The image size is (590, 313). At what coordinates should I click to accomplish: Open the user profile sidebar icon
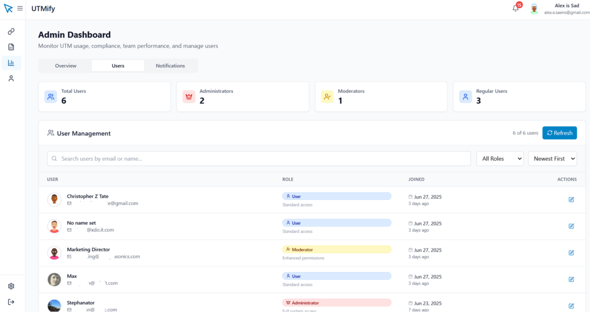click(12, 78)
